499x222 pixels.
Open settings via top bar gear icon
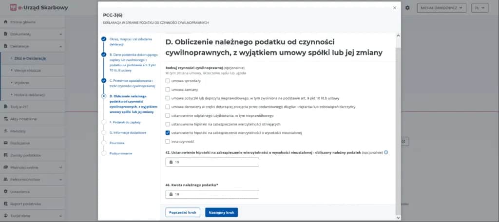(407, 8)
